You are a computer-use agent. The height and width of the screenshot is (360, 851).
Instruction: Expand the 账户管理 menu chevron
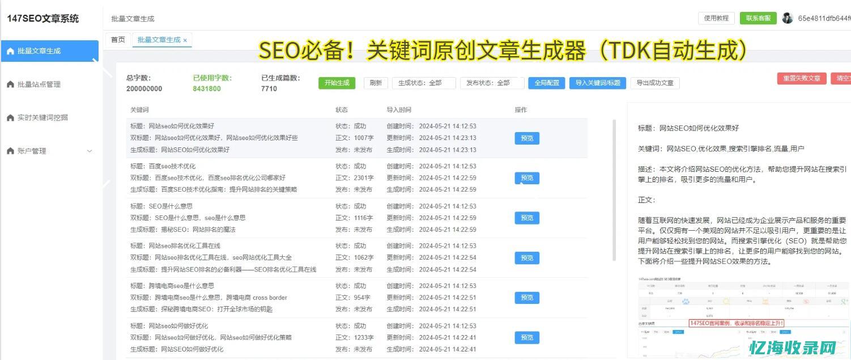pos(89,151)
